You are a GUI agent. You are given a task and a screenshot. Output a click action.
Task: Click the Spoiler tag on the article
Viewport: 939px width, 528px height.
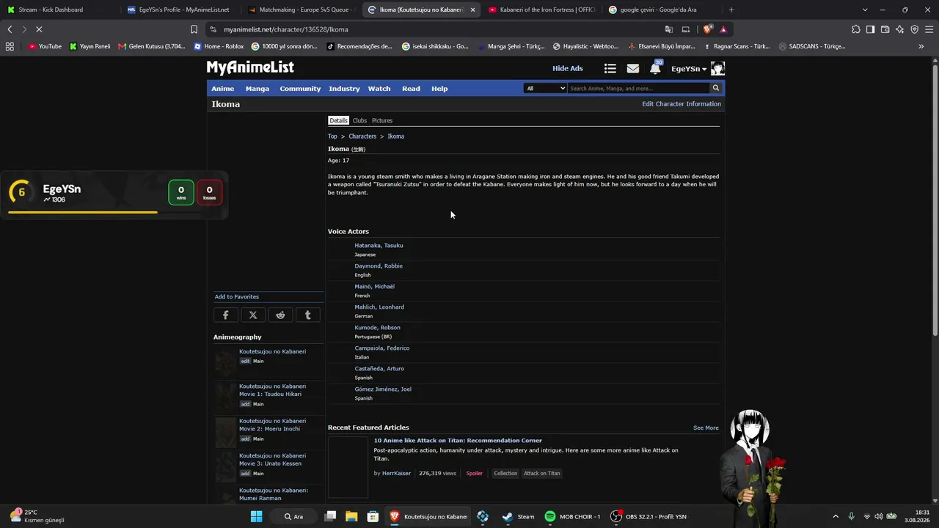point(475,473)
